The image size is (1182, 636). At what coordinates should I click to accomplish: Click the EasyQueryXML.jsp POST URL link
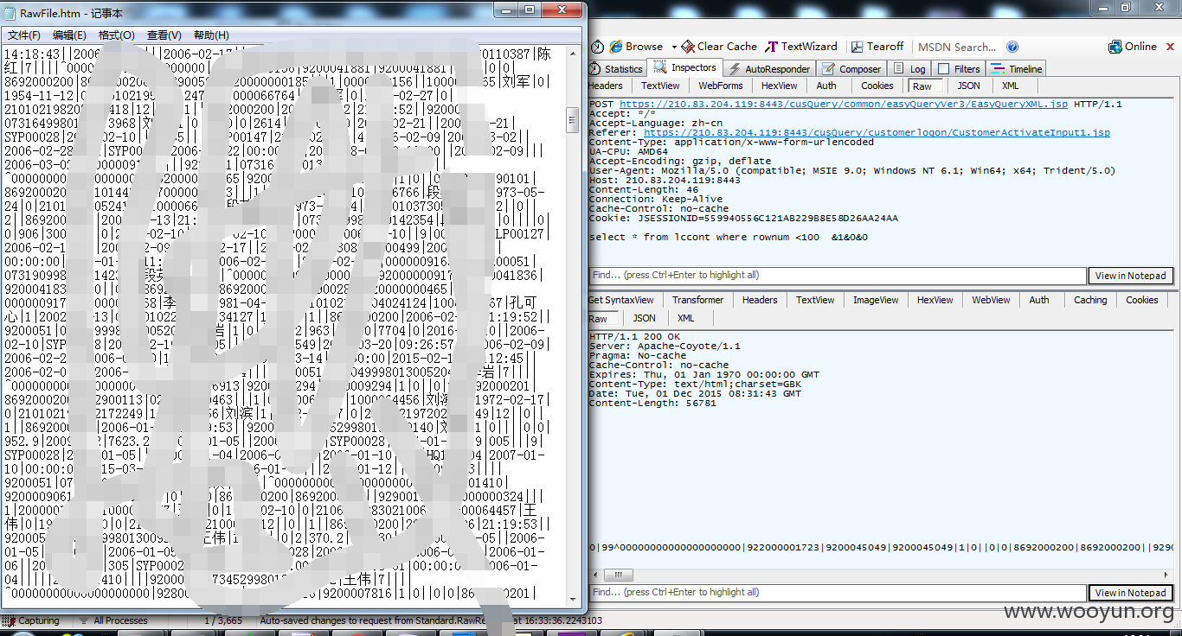pos(844,105)
